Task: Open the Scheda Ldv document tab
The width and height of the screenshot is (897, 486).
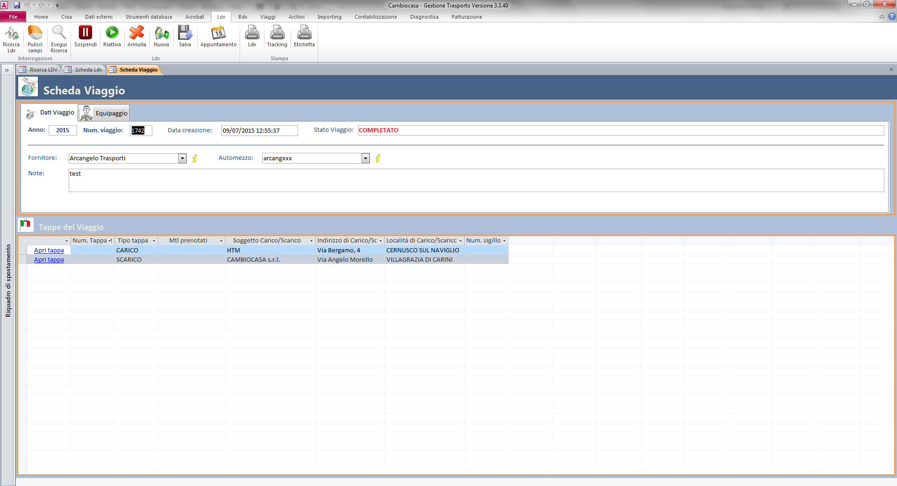Action: (84, 70)
